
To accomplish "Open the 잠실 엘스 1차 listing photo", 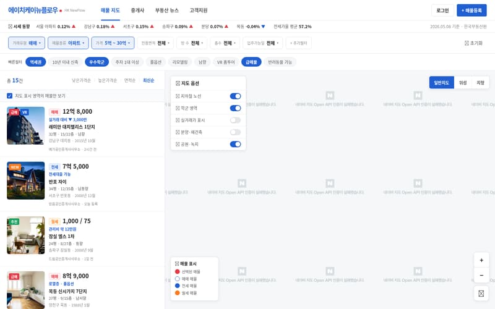I will coord(26,235).
